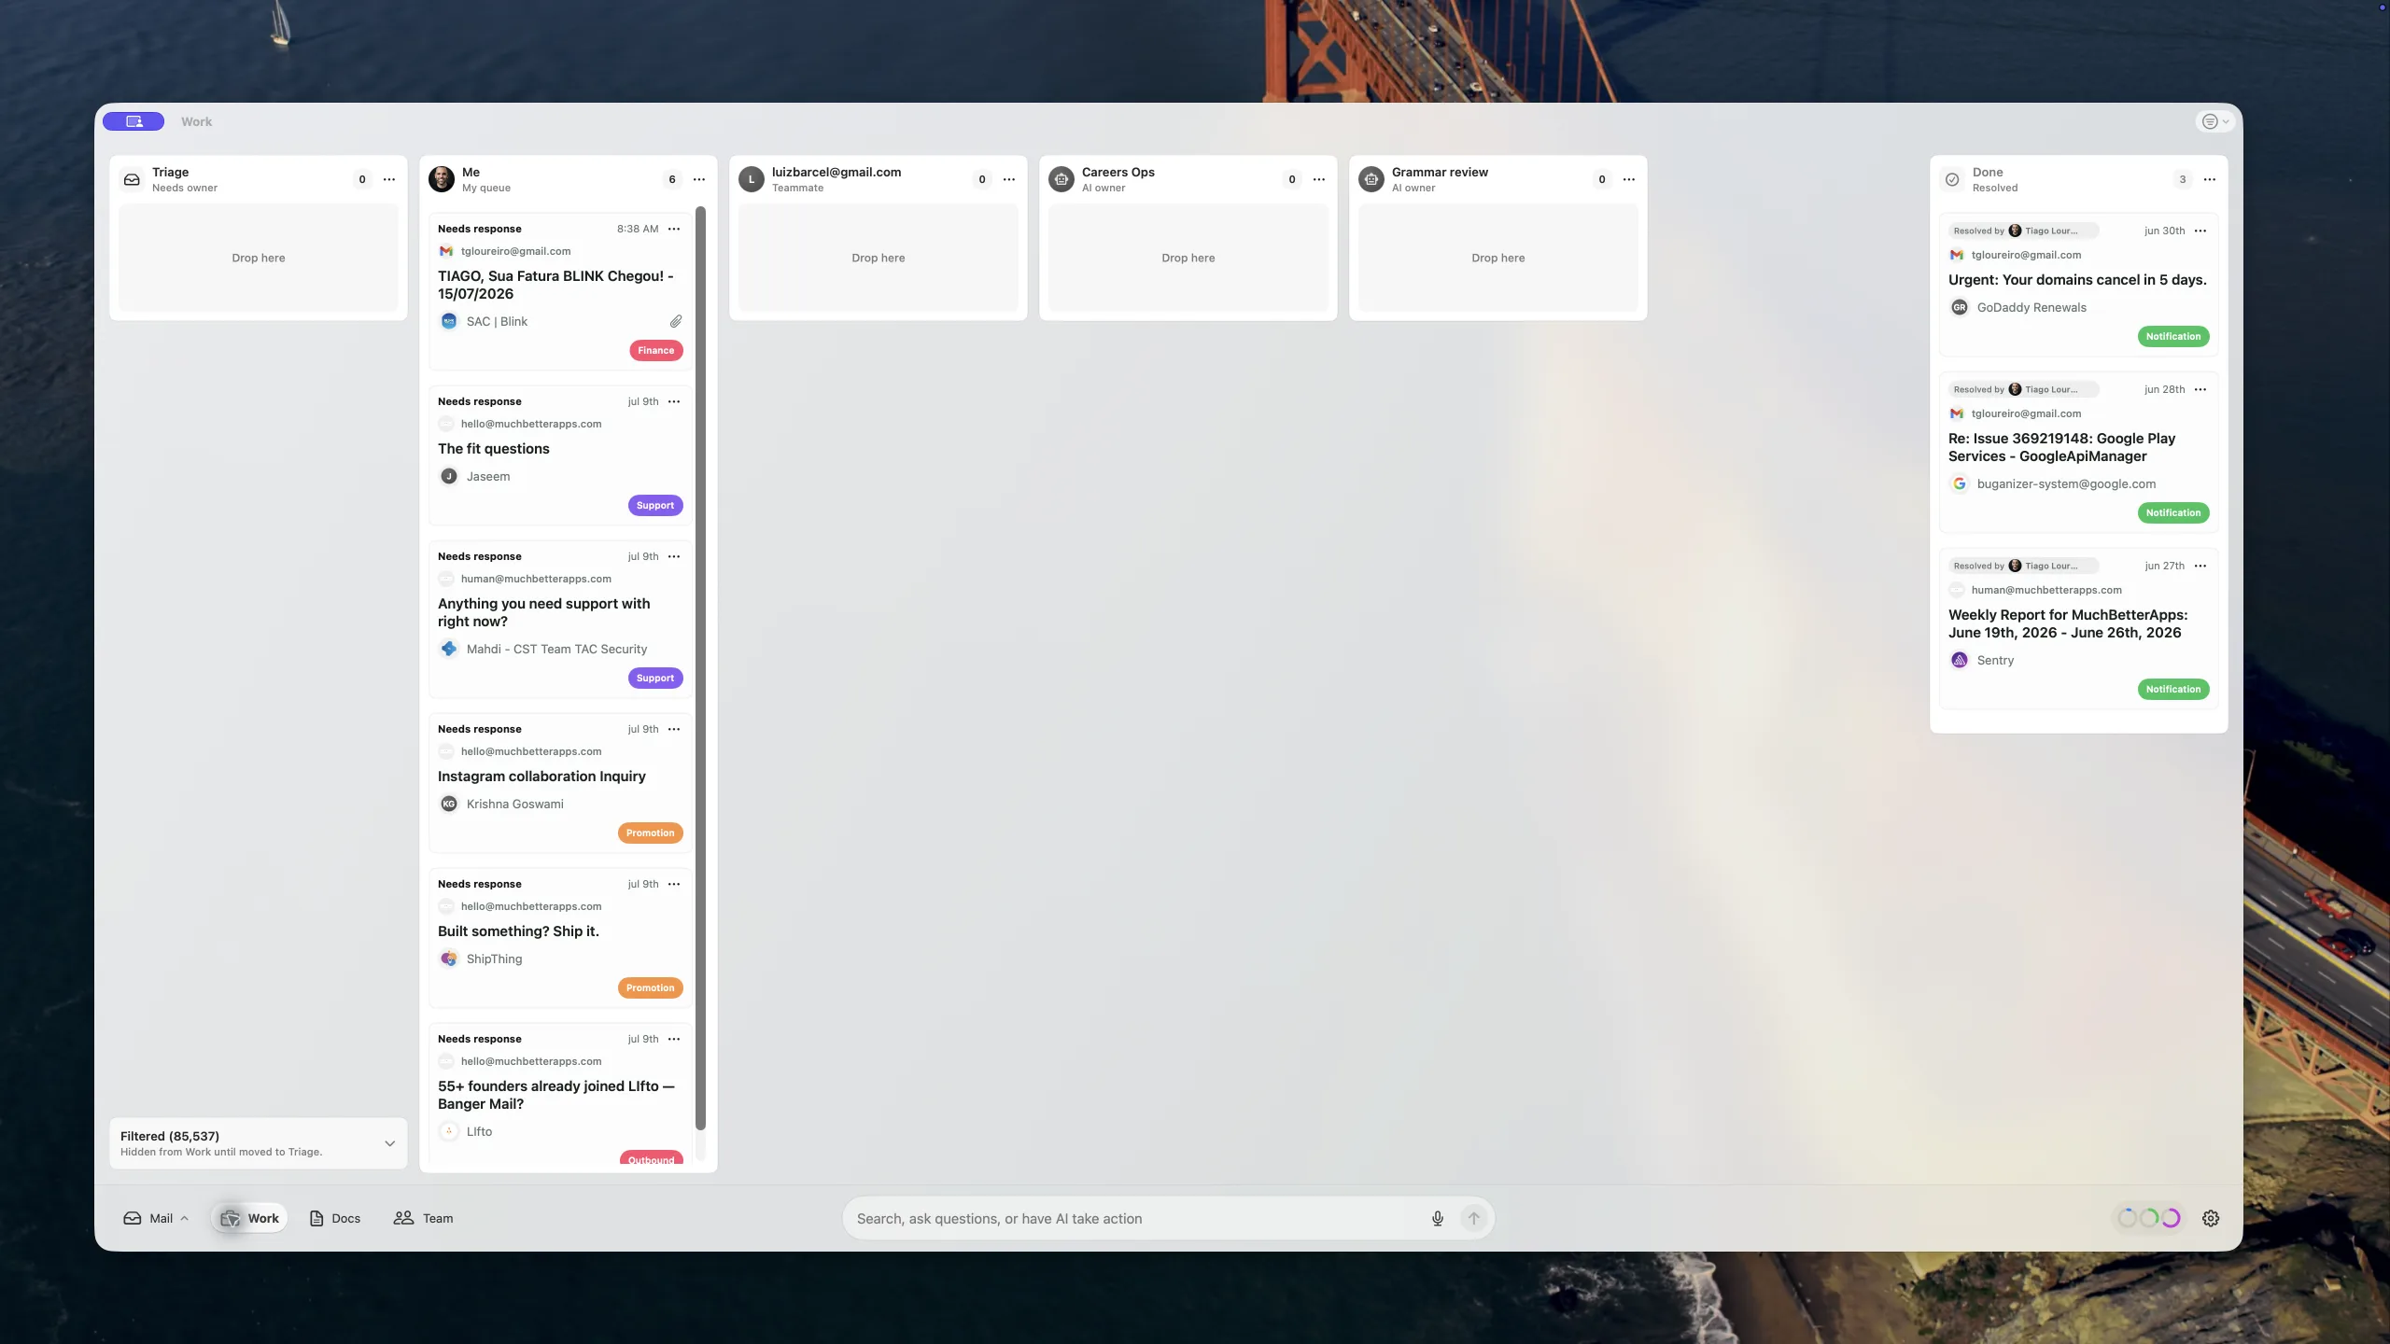Click the send arrow button in search bar

(x=1474, y=1218)
